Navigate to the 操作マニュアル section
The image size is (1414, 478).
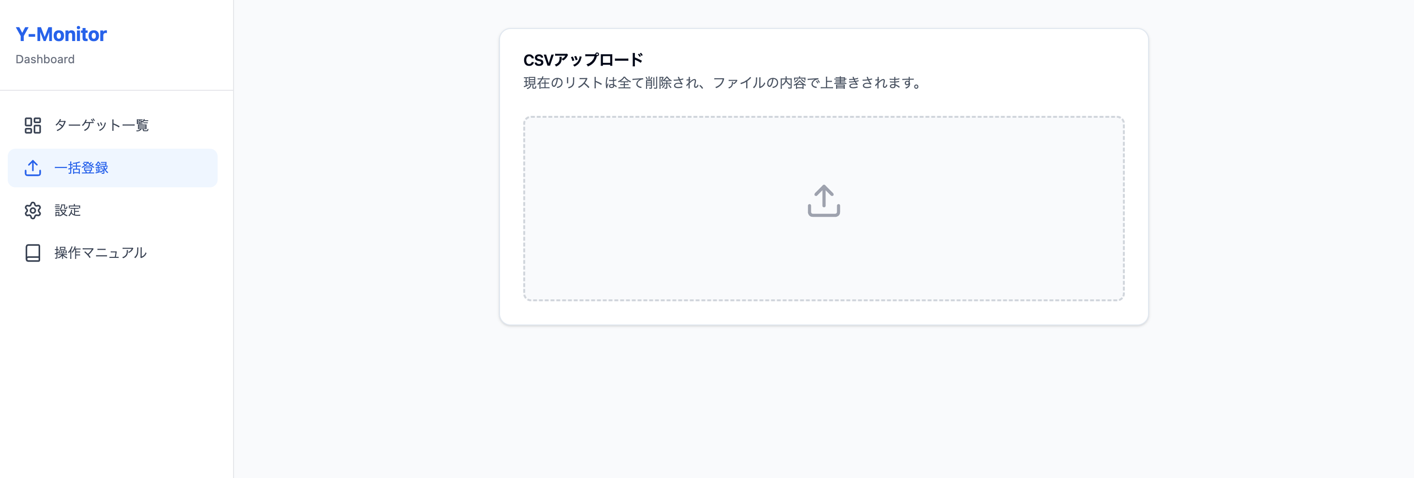pyautogui.click(x=101, y=253)
